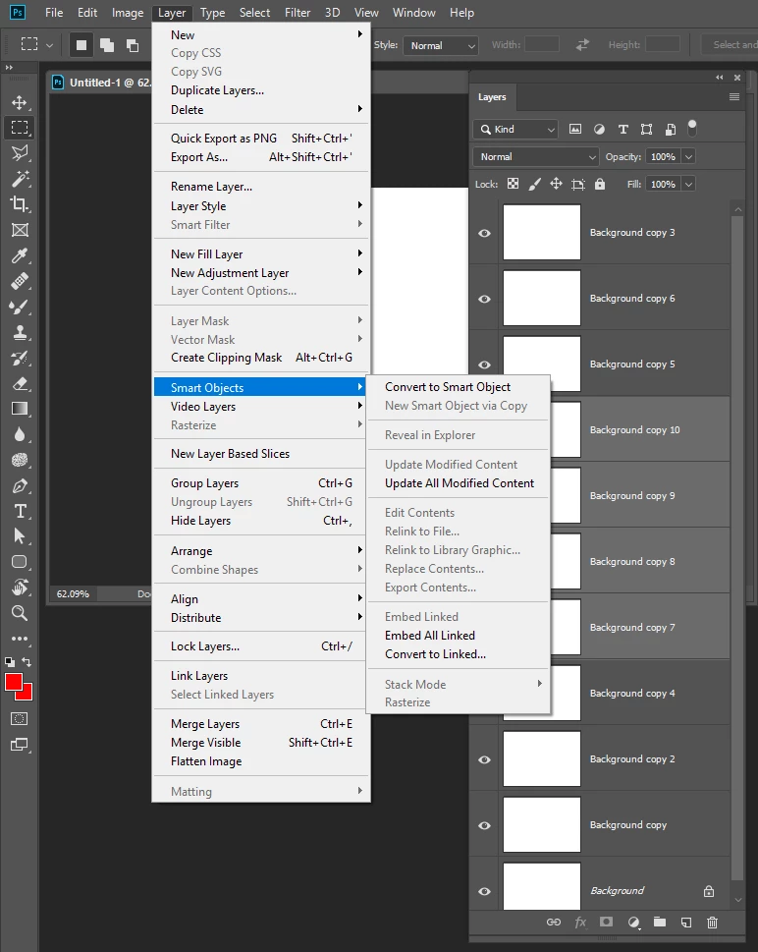Select the Magic Wand tool

tap(20, 179)
